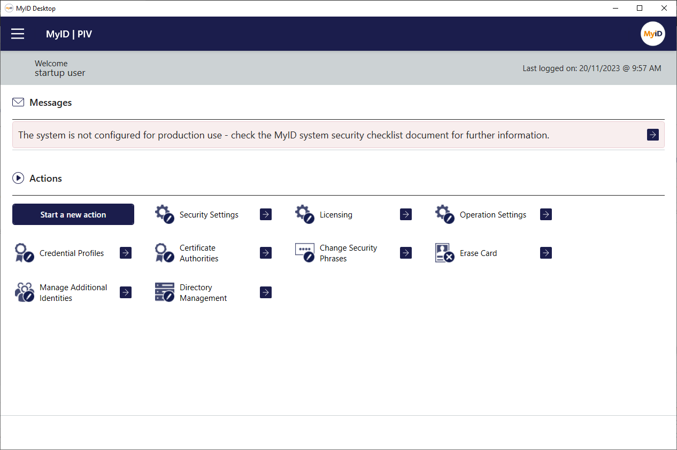Click the Manage Additional Identities label
This screenshot has width=677, height=450.
click(73, 293)
